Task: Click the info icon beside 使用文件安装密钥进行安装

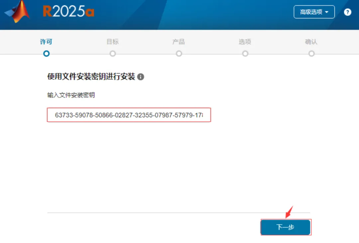Action: point(141,77)
